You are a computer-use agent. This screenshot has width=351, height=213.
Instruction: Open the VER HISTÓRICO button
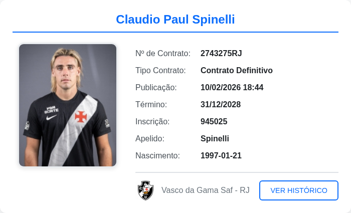click(298, 190)
